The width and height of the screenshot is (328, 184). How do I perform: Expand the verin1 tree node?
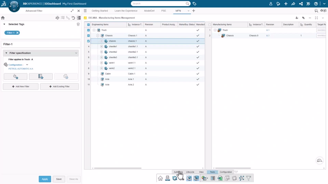101,63
